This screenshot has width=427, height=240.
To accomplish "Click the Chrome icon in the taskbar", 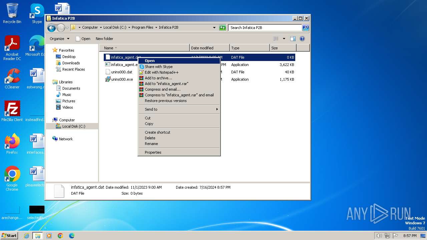I will tap(60, 236).
